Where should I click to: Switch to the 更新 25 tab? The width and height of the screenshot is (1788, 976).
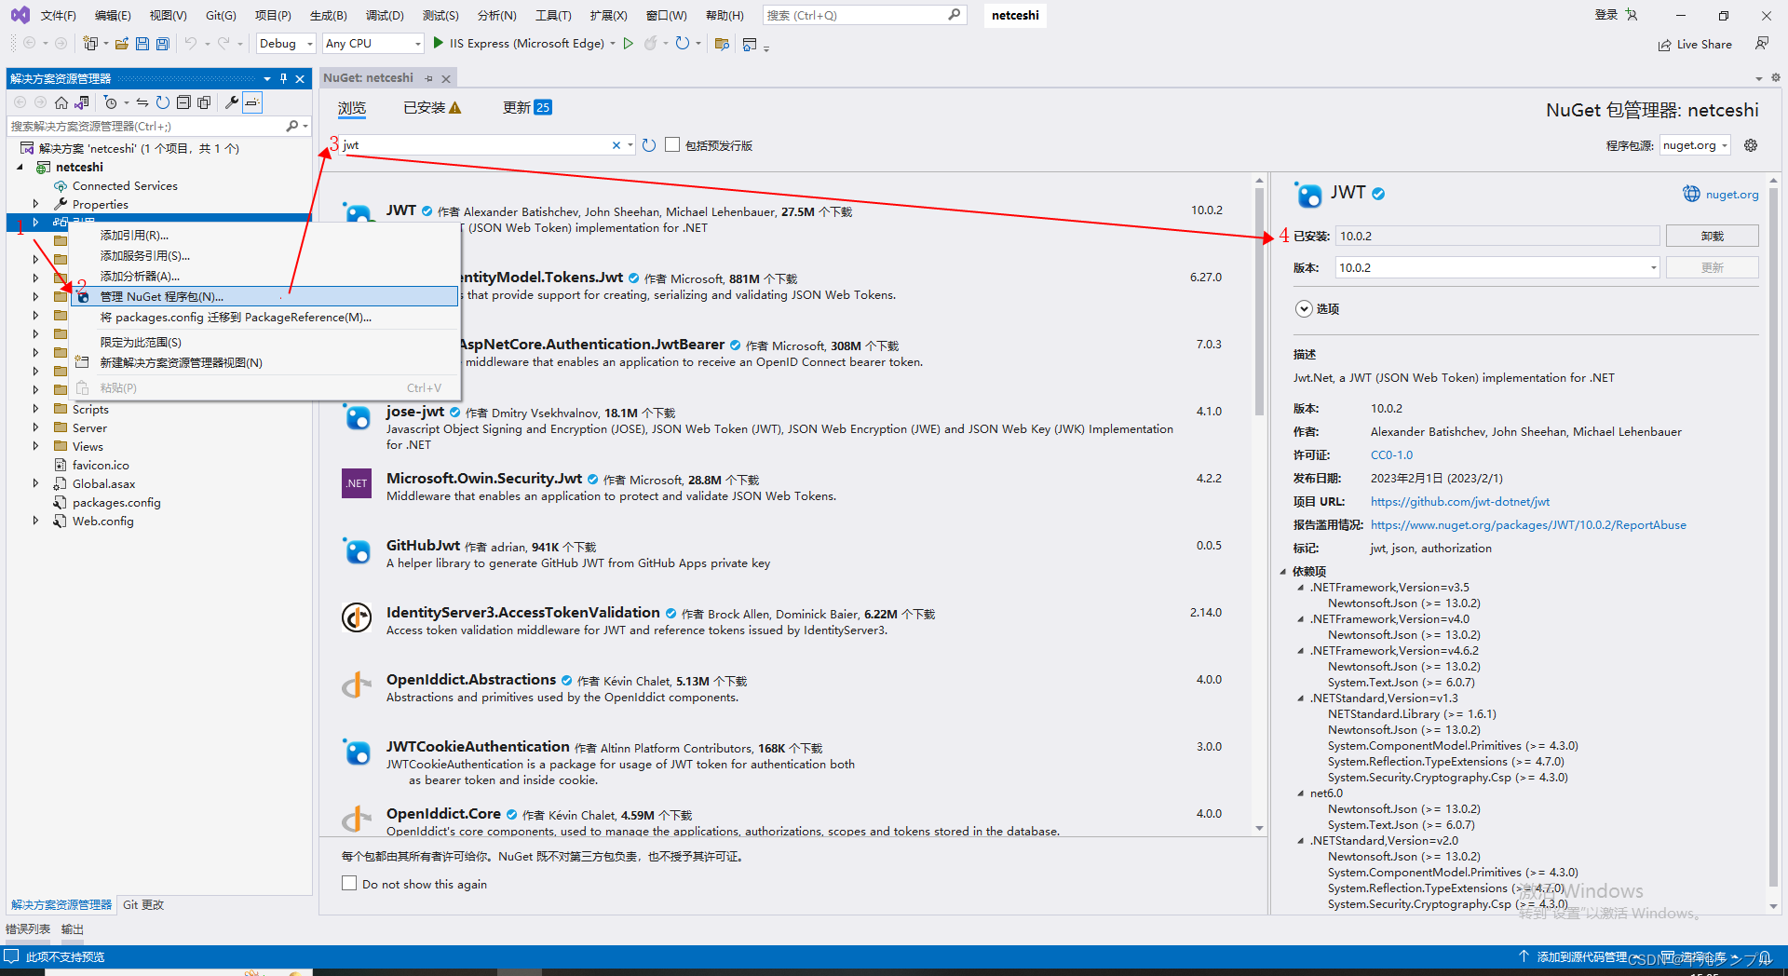pyautogui.click(x=527, y=108)
